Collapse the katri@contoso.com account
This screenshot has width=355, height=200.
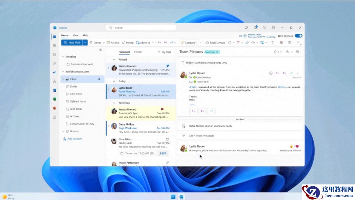click(63, 72)
